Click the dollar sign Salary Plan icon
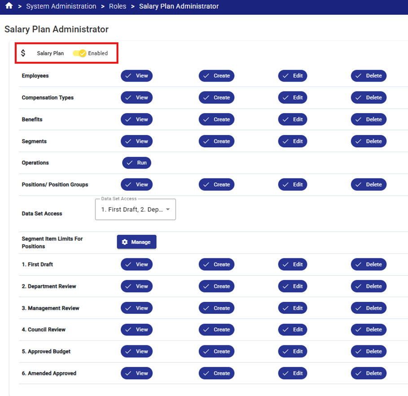The width and height of the screenshot is (408, 396). (x=23, y=53)
